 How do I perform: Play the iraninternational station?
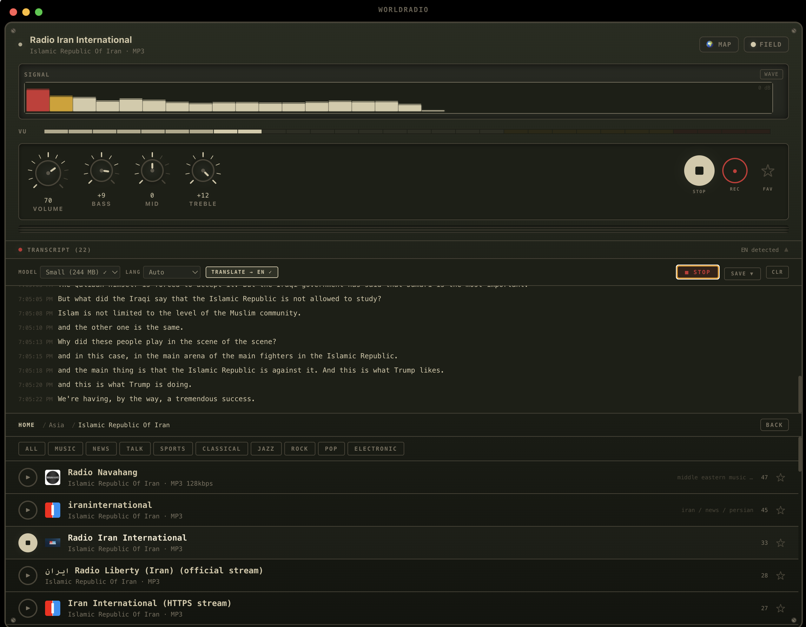click(28, 510)
